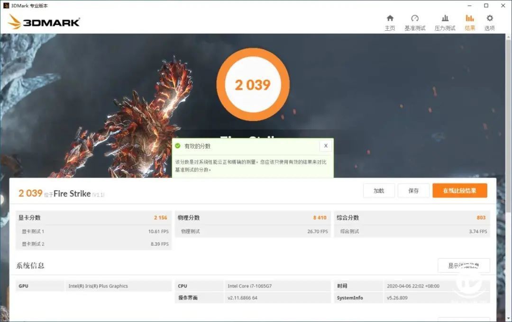Click combined test value 3.74 FPS

coord(478,231)
